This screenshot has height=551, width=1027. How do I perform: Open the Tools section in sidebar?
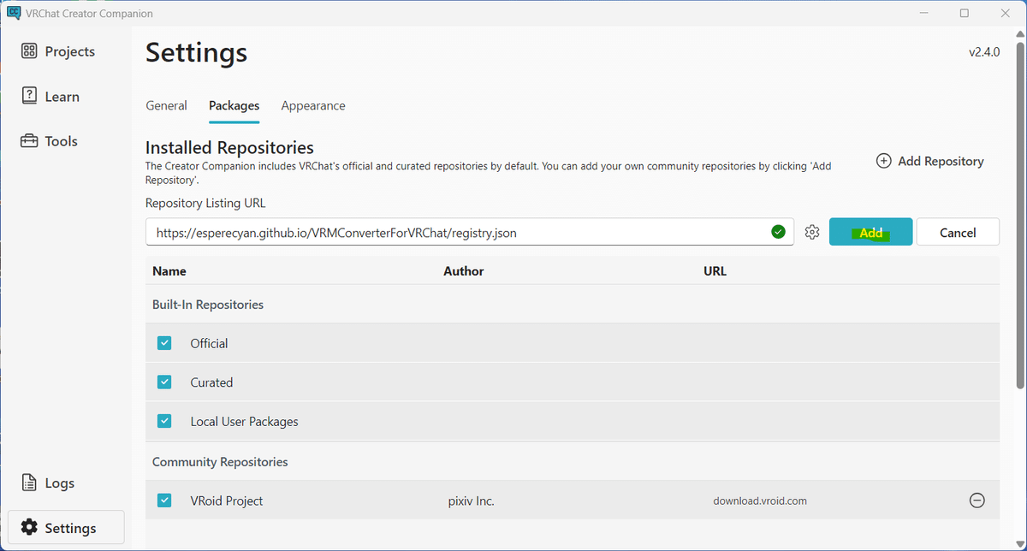tap(50, 141)
